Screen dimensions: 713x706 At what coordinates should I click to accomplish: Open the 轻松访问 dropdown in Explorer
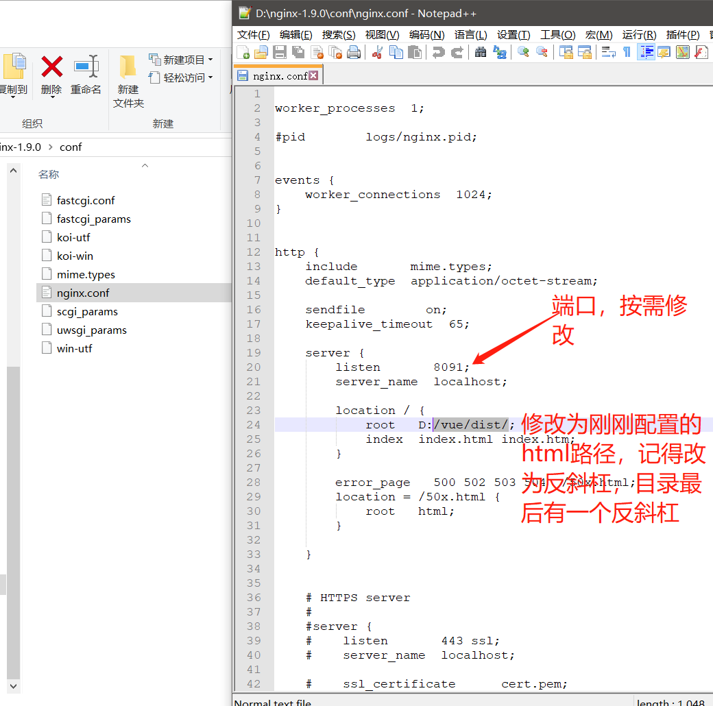click(x=181, y=77)
